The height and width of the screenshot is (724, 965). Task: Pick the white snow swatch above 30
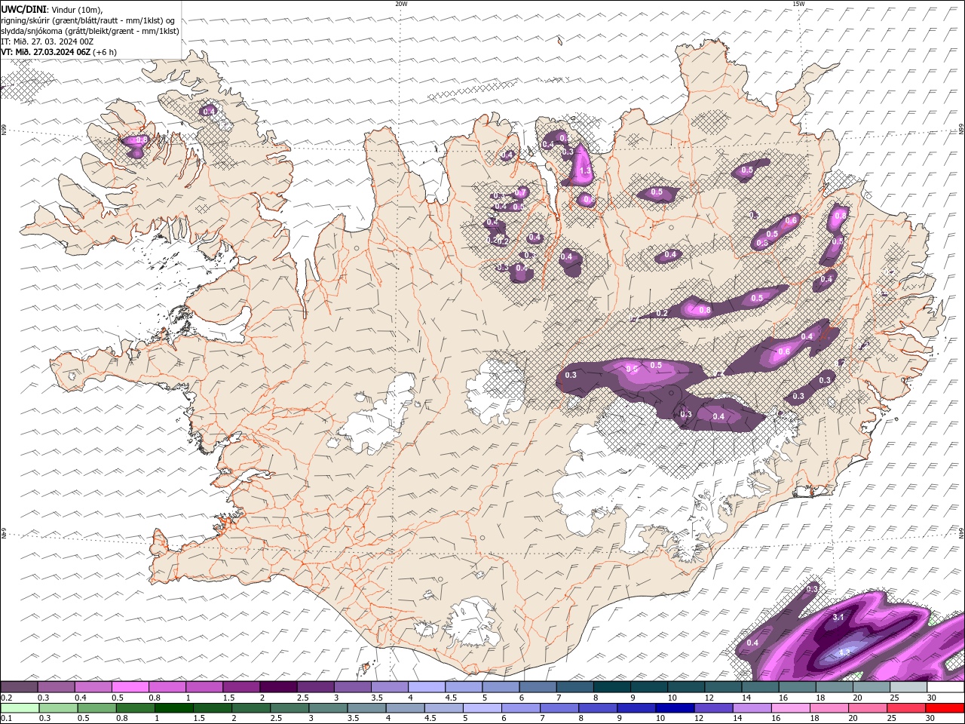945,687
